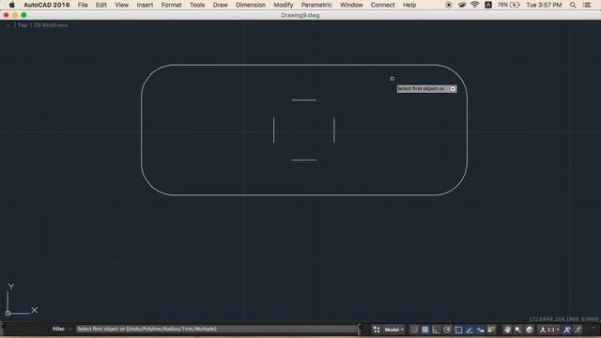Viewport: 601px width, 338px height.
Task: Open the File menu
Action: (x=83, y=5)
